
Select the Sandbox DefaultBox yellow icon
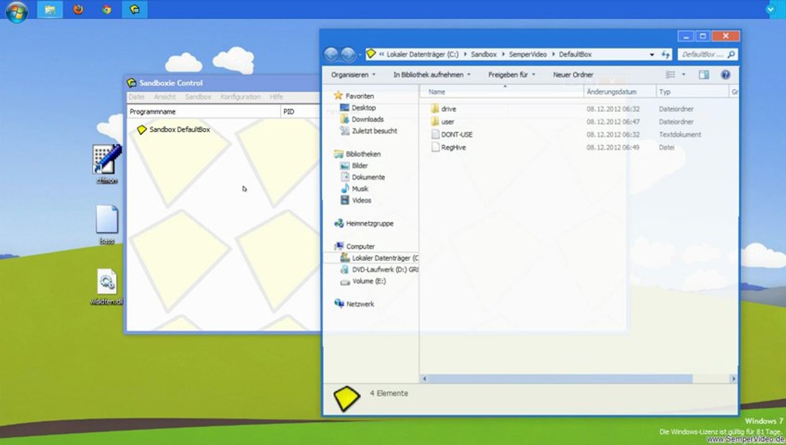click(x=142, y=130)
